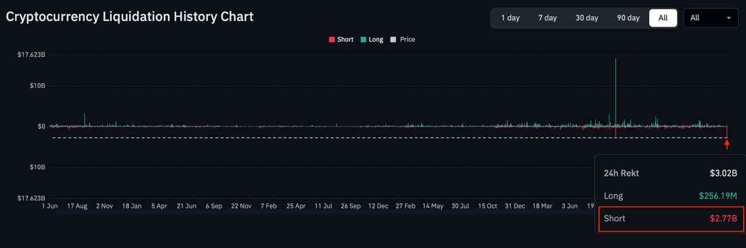Click the 5 Apr date label
The image size is (746, 248).
click(159, 206)
